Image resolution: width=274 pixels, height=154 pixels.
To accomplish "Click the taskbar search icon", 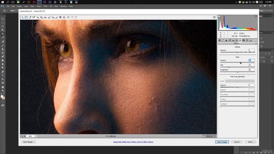I will coord(8,2).
